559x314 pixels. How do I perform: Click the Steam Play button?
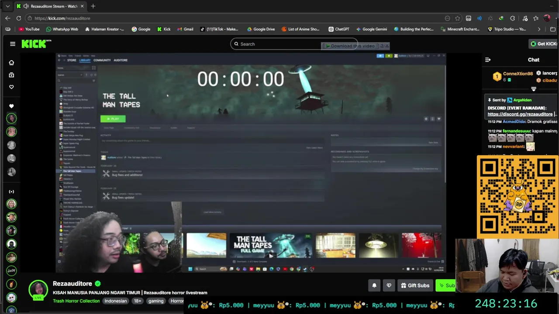(113, 119)
